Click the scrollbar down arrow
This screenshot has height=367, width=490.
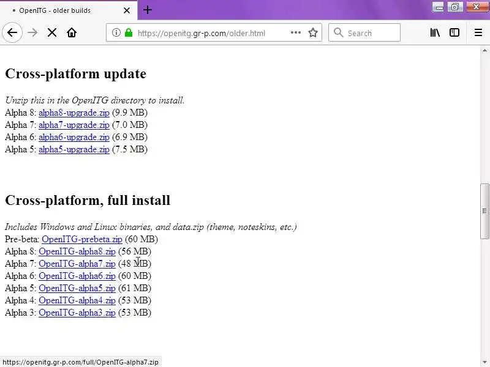(x=484, y=362)
